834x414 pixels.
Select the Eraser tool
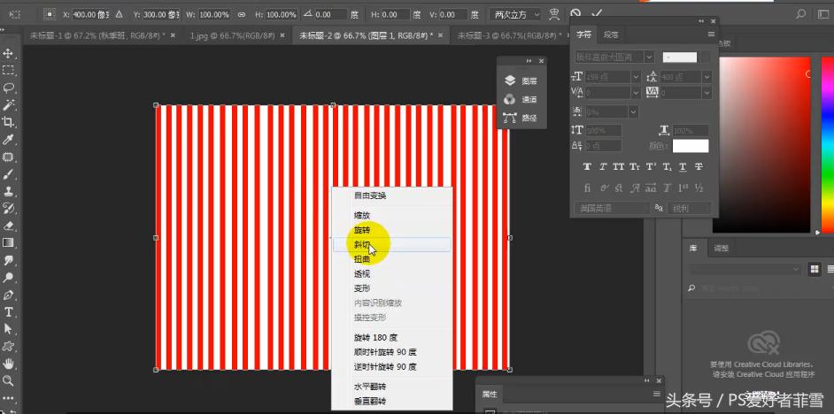(x=8, y=226)
